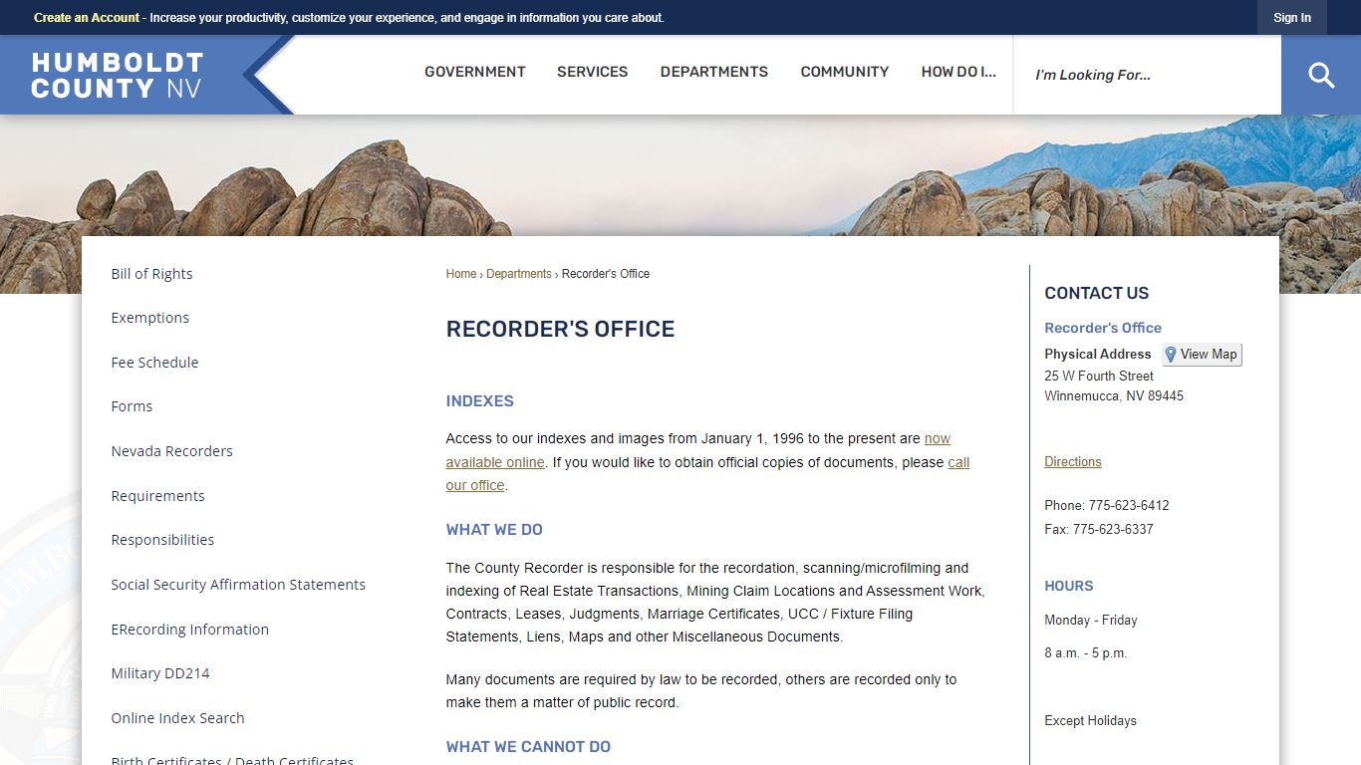Open Responsibilities sidebar link
The image size is (1361, 765).
[x=162, y=540]
